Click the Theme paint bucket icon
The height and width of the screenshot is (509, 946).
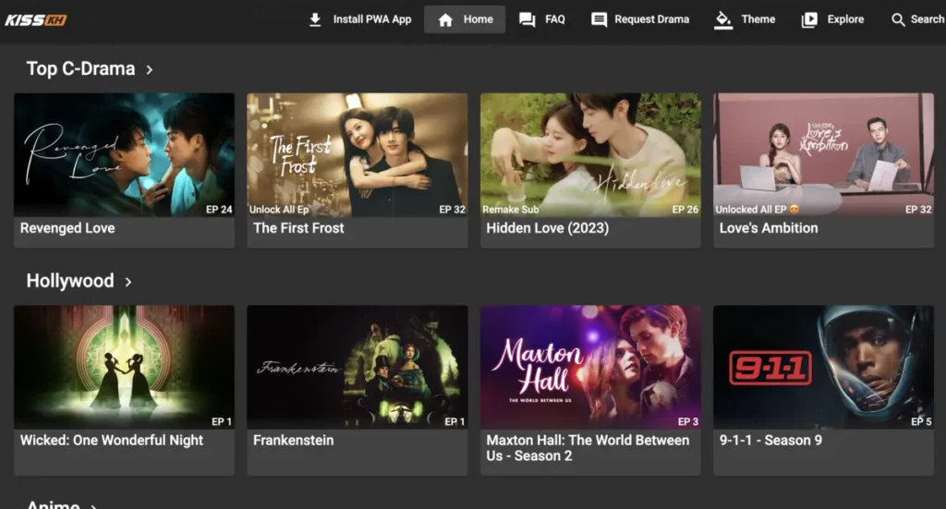pyautogui.click(x=723, y=19)
